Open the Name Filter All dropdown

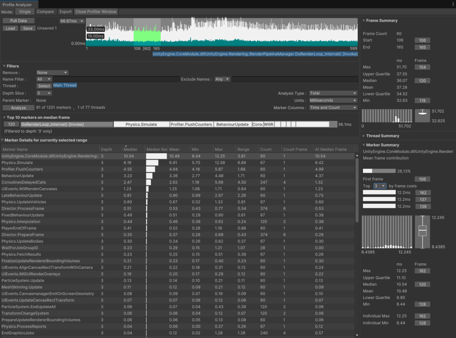[44, 79]
